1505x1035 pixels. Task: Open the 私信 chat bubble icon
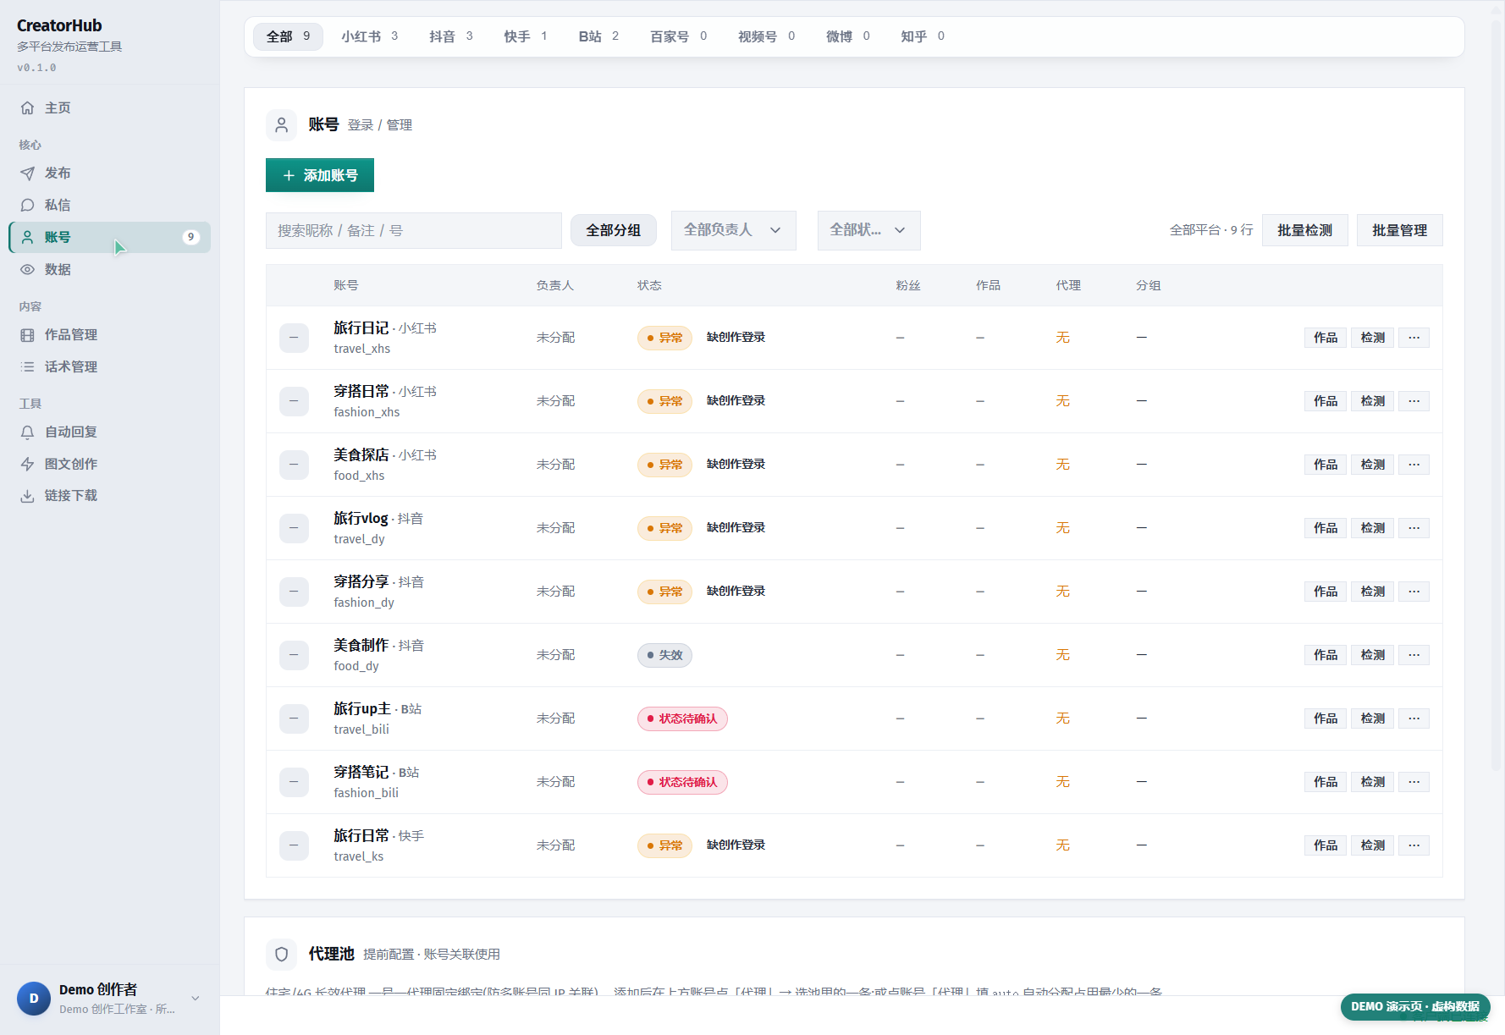point(27,206)
